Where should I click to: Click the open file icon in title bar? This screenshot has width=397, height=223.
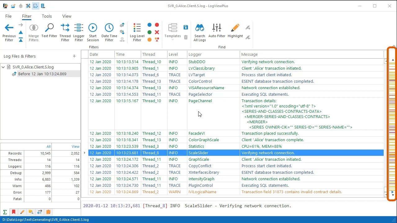coord(13,6)
